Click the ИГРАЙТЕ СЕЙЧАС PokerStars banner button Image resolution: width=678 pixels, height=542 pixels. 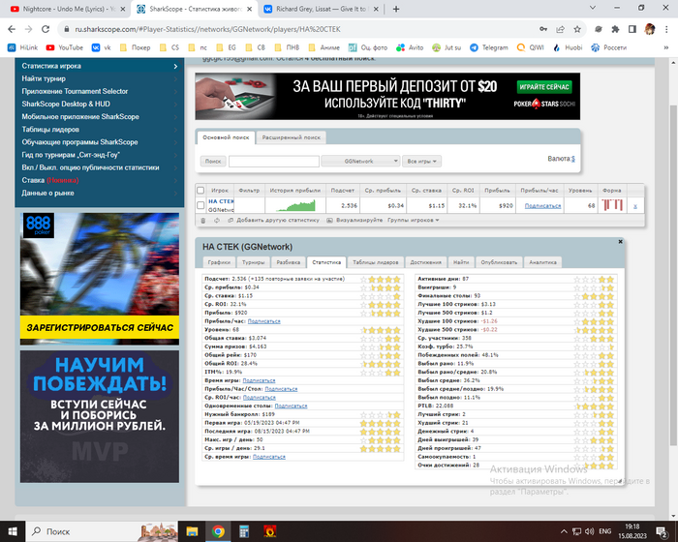(544, 87)
